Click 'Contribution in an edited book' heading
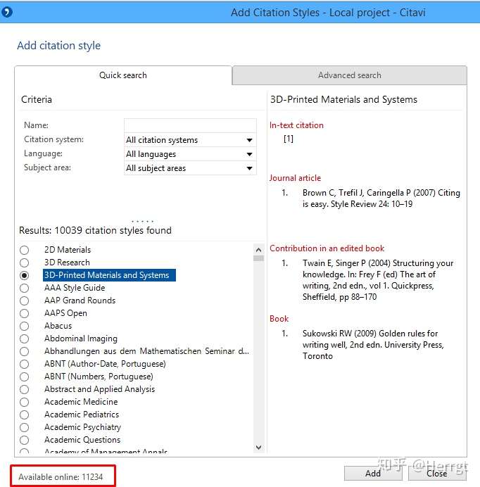Image resolution: width=480 pixels, height=487 pixels. [x=327, y=248]
